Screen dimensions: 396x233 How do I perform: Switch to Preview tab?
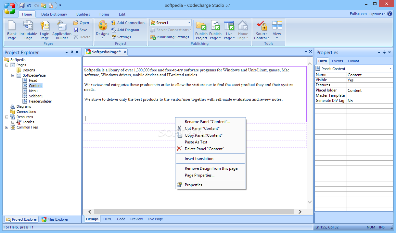pyautogui.click(x=136, y=219)
